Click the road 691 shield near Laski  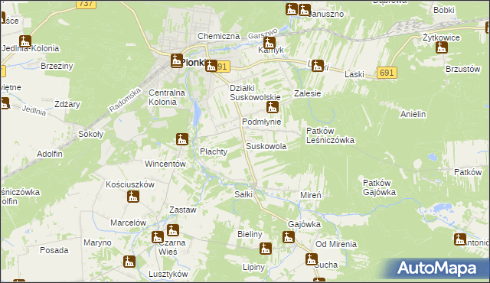(x=387, y=73)
